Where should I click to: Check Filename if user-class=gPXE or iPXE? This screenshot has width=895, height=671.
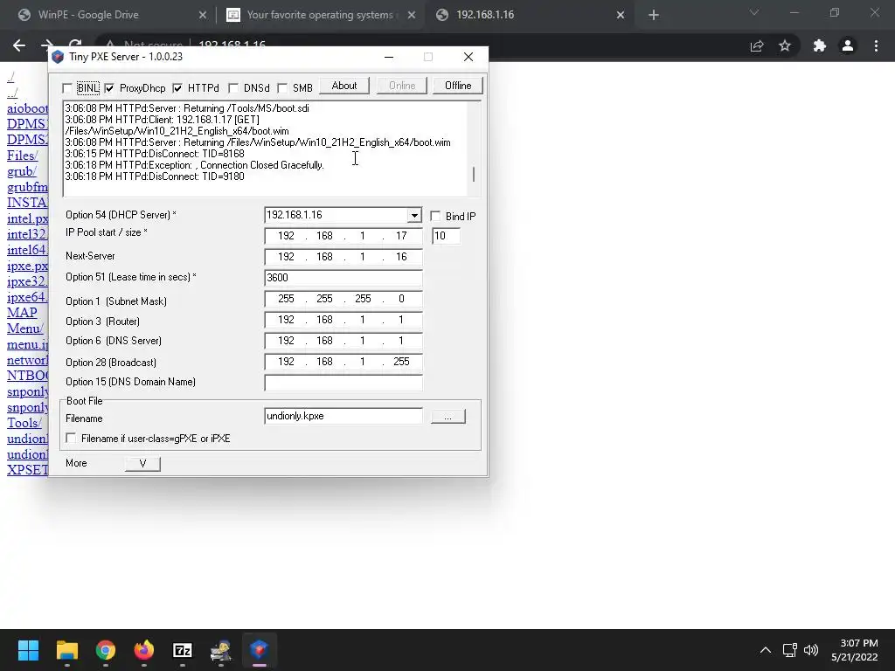(71, 438)
